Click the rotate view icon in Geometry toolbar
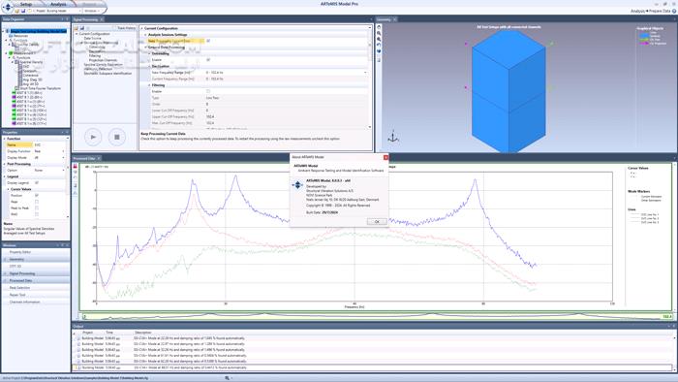This screenshot has width=678, height=382. 380,45
